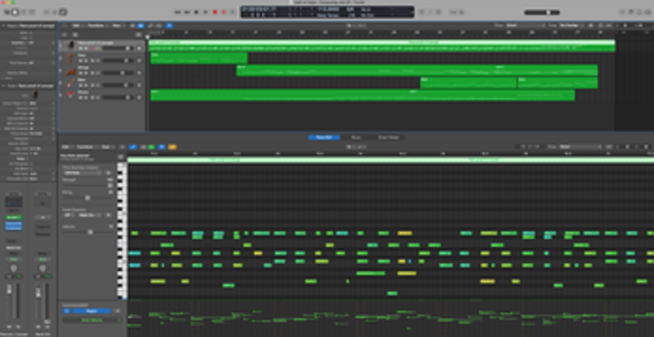Open the Inspector with toolbar icon
Viewport: 654px width, 337px height.
click(16, 12)
